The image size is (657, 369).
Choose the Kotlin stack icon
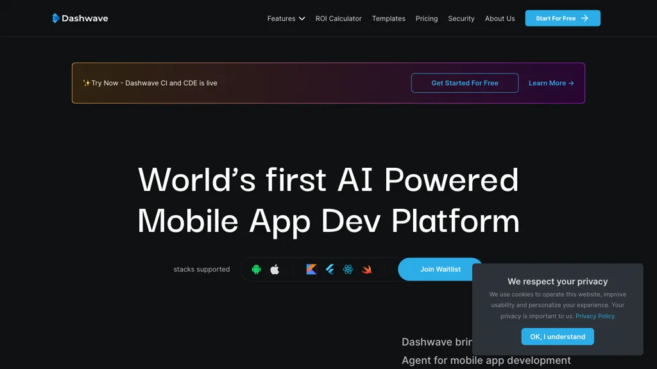311,270
